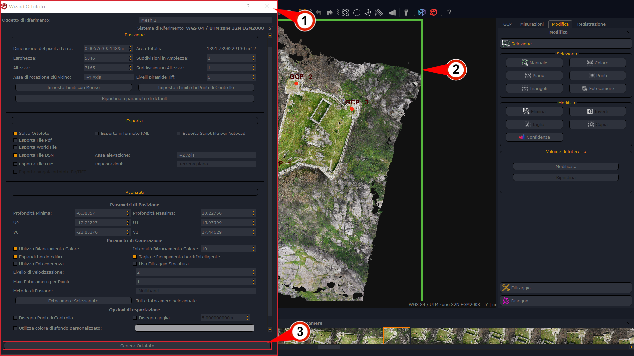Pick the Fotocamere selection tool

tap(597, 88)
